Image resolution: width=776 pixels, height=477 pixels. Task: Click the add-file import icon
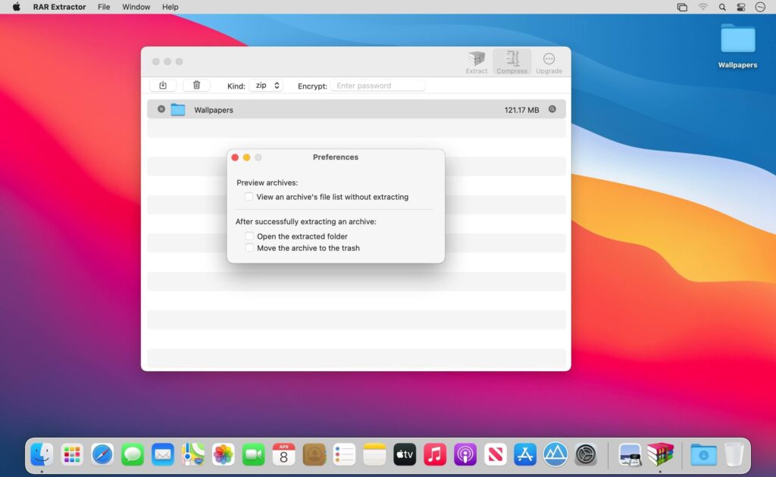pos(162,85)
